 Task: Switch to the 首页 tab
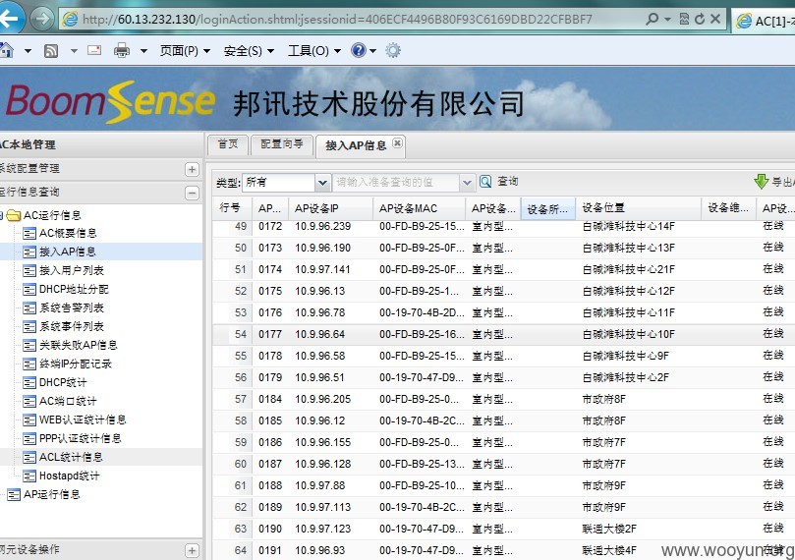pyautogui.click(x=228, y=144)
